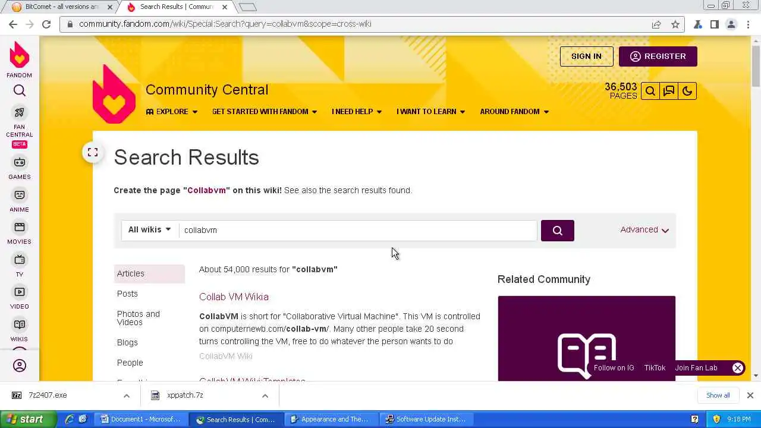Open a new browser tab
Viewport: 761px width, 428px height.
(248, 7)
